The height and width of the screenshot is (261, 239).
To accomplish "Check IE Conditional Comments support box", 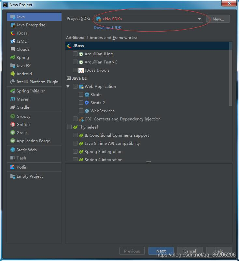I will tap(75, 135).
